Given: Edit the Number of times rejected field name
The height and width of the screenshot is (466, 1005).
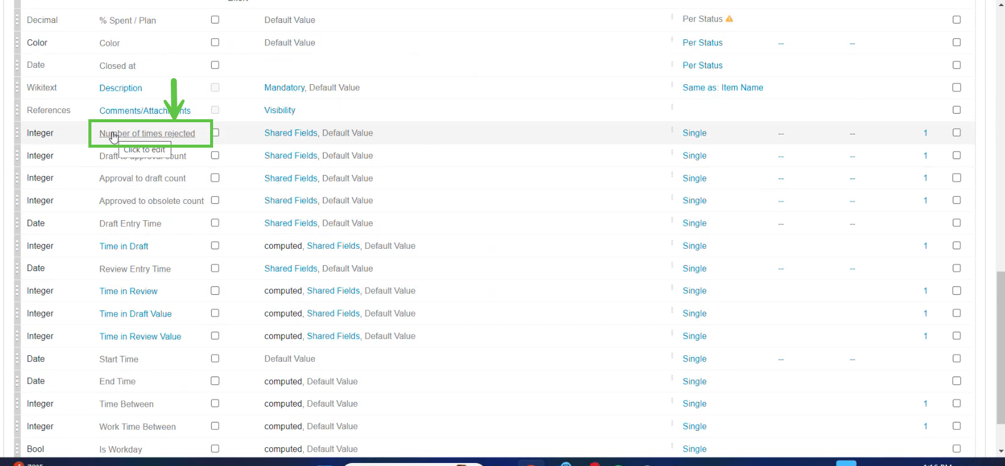Looking at the screenshot, I should coord(147,134).
